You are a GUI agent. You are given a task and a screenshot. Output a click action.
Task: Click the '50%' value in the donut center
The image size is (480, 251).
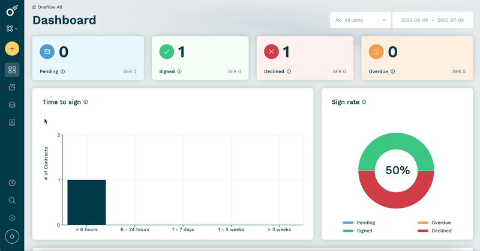point(397,170)
